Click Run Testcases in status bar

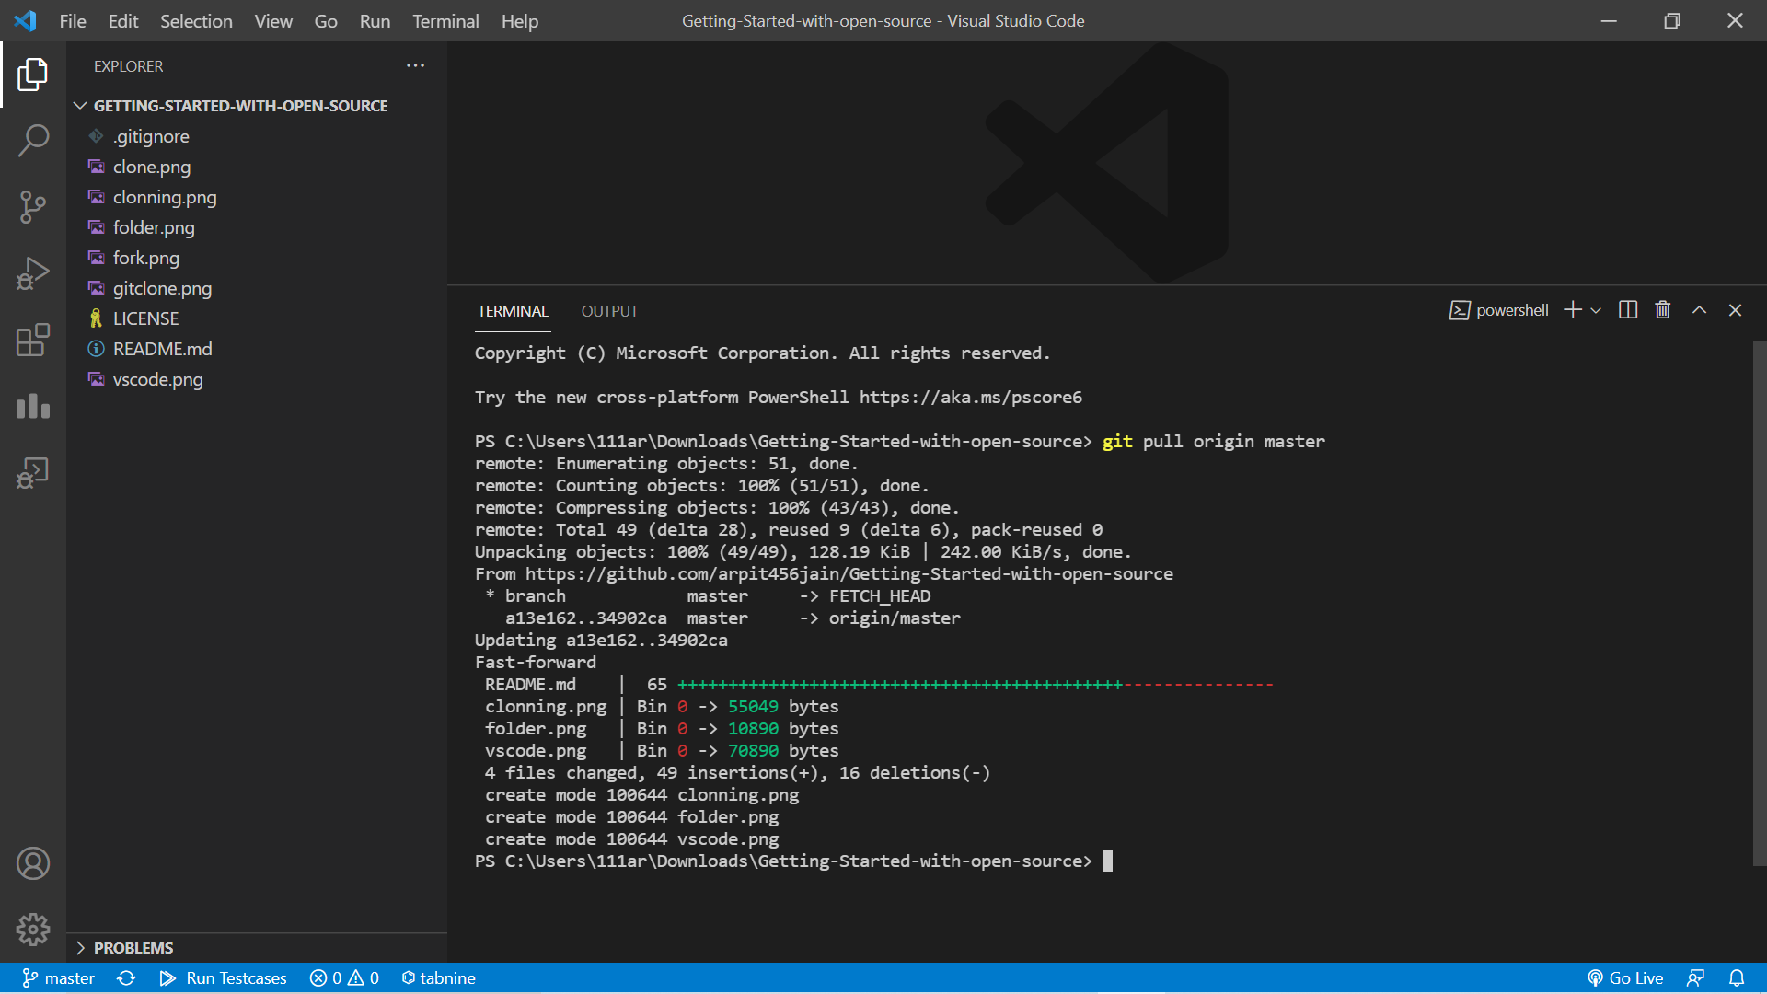pos(224,978)
